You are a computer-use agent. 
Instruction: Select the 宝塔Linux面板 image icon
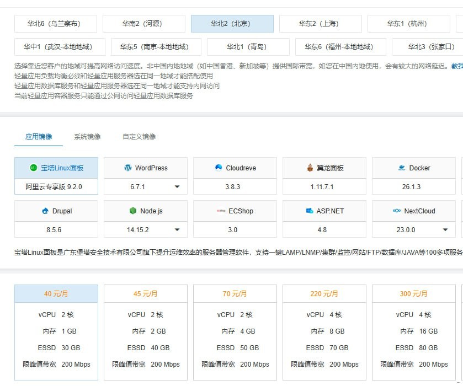pyautogui.click(x=33, y=168)
